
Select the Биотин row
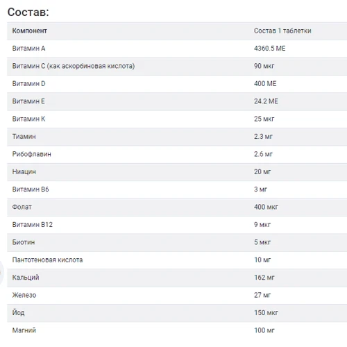(x=177, y=242)
